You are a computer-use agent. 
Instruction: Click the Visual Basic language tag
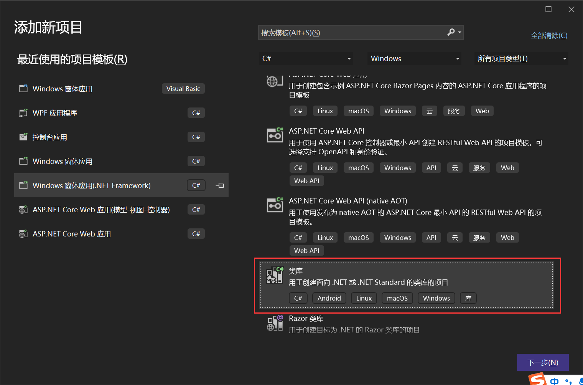(183, 89)
